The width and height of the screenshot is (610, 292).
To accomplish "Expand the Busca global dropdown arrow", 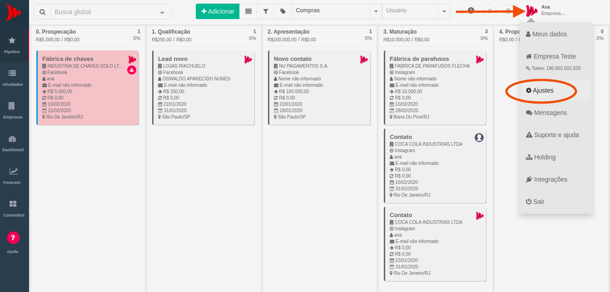I will [x=162, y=12].
